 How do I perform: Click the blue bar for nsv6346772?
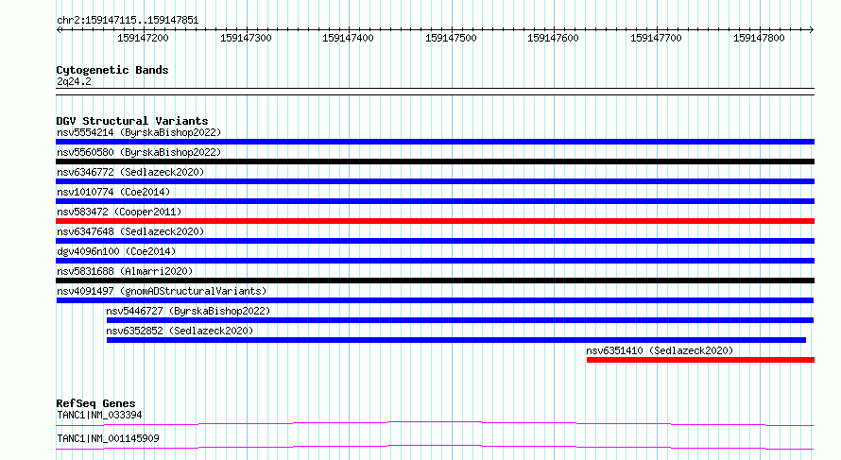(x=435, y=181)
